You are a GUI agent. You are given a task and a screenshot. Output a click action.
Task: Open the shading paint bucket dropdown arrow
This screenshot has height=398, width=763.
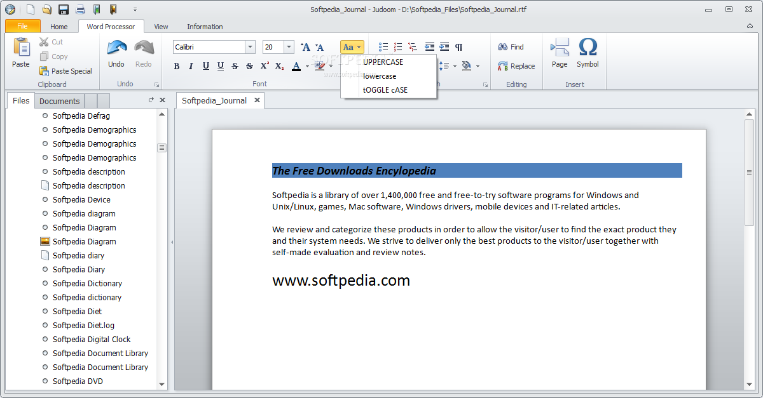pyautogui.click(x=478, y=66)
